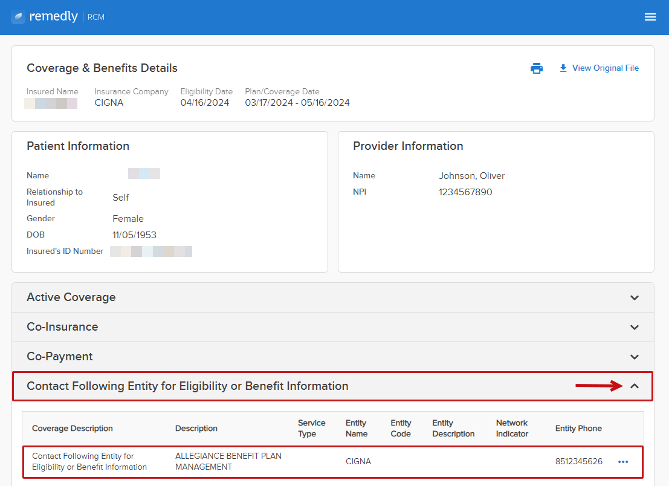Click the Provider Information heading
The width and height of the screenshot is (669, 486).
point(408,146)
